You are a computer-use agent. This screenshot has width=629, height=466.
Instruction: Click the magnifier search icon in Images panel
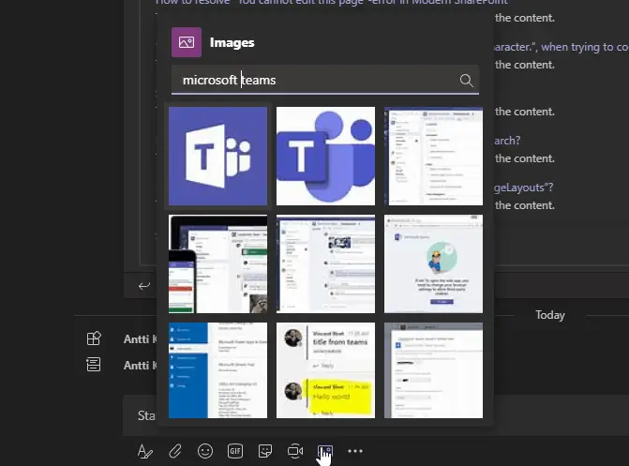coord(466,81)
